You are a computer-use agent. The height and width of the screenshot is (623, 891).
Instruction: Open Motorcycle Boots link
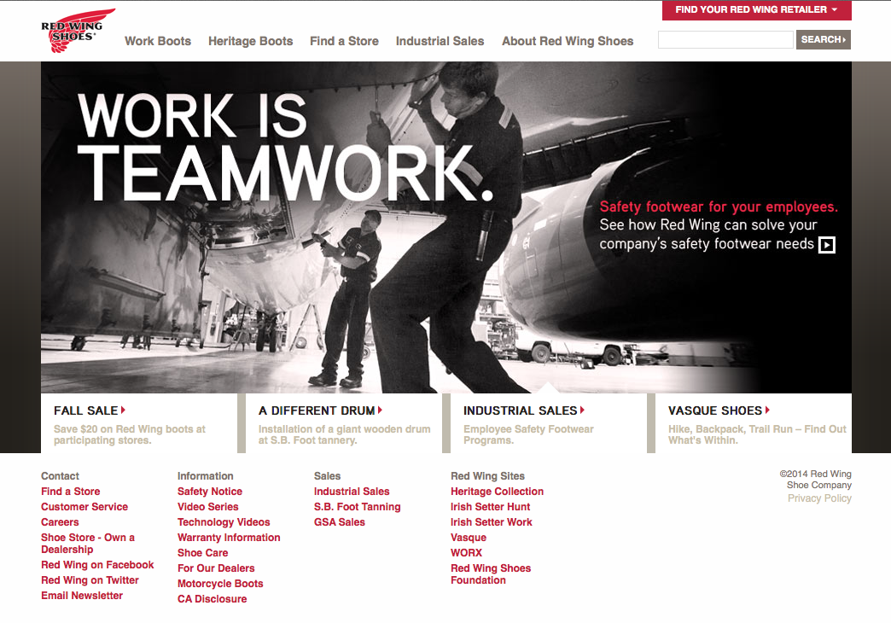point(220,584)
